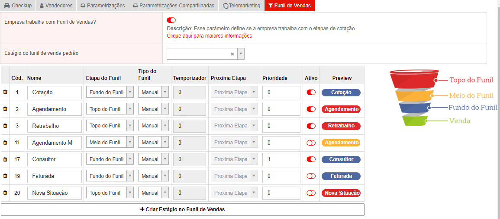500x219 pixels.
Task: Turn off Ativo switch for Consultor
Action: coord(311,159)
